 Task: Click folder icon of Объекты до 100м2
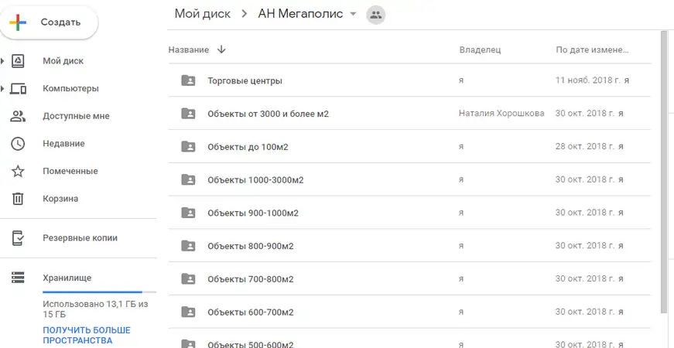(188, 146)
